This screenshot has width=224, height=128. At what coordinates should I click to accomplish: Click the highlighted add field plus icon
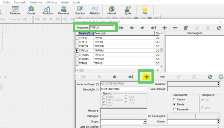click(x=146, y=77)
